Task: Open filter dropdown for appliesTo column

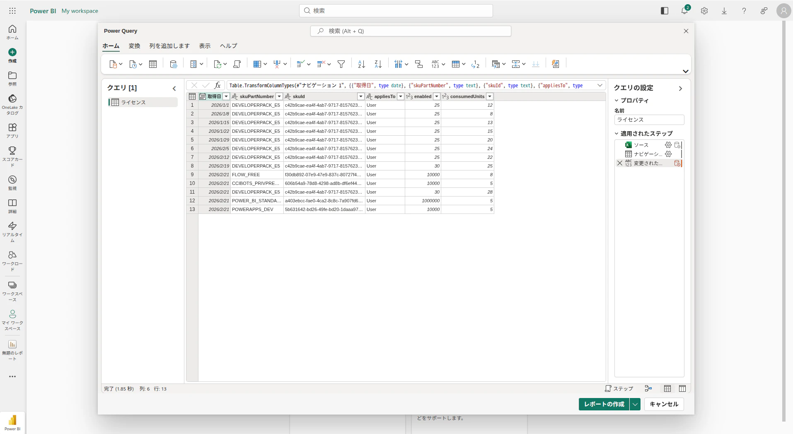Action: click(401, 96)
